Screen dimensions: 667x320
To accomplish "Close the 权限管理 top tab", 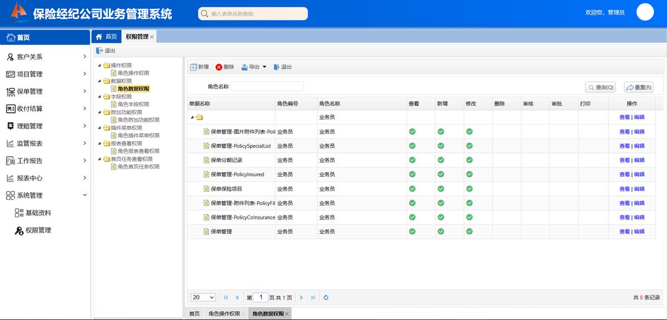I will [x=152, y=37].
